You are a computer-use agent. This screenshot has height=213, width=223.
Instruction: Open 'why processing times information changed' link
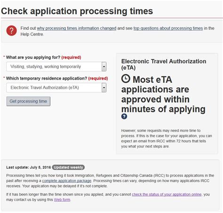click(77, 28)
